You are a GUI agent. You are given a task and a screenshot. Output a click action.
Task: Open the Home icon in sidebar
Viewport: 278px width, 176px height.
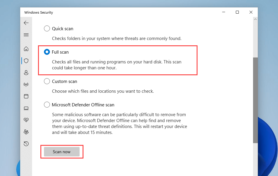point(26,49)
